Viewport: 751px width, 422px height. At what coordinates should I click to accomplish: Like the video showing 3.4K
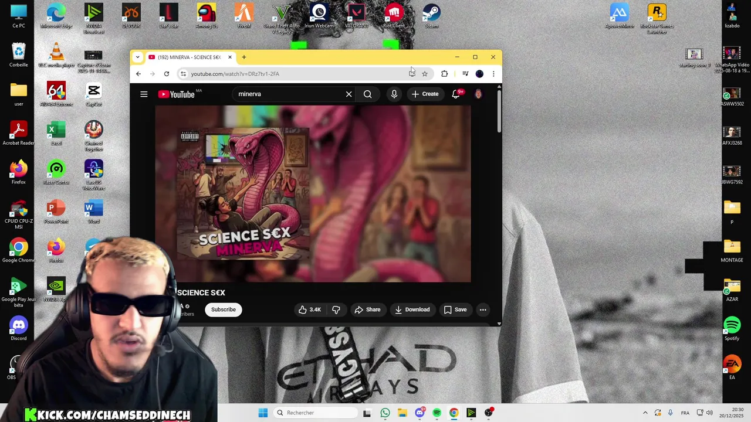click(309, 309)
